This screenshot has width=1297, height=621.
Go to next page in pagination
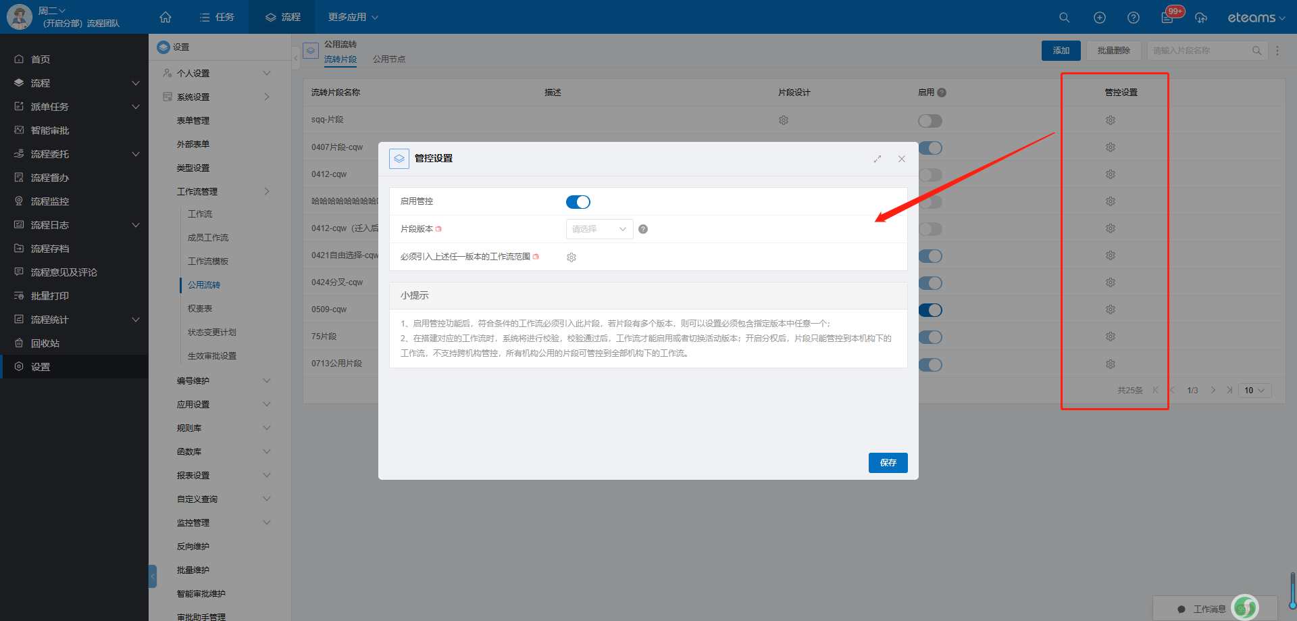[1213, 391]
